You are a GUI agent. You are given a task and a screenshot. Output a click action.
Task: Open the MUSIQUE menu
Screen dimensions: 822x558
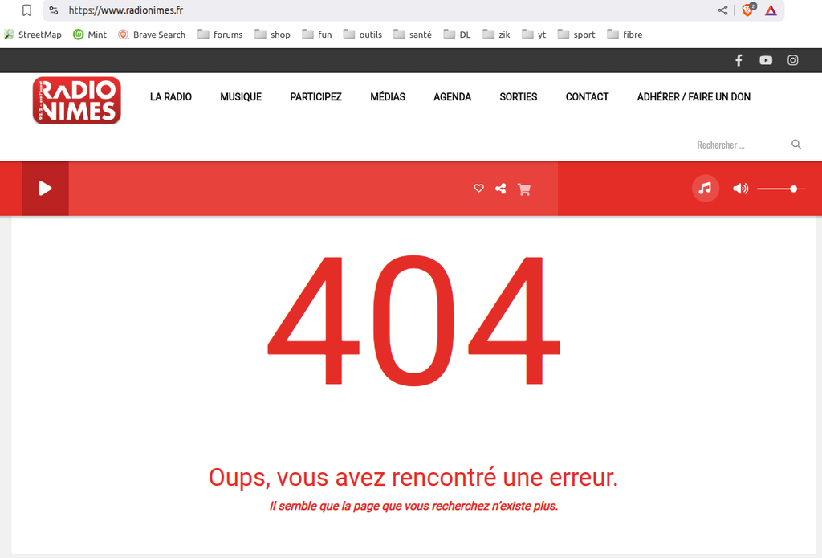(x=241, y=96)
